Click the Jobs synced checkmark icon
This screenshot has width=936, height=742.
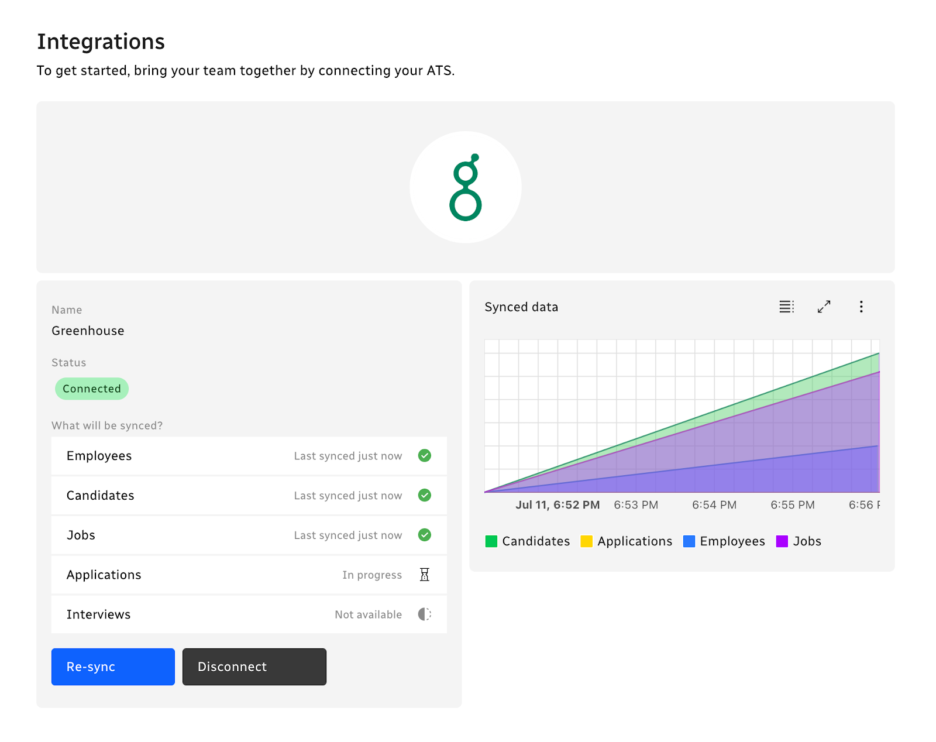point(425,535)
